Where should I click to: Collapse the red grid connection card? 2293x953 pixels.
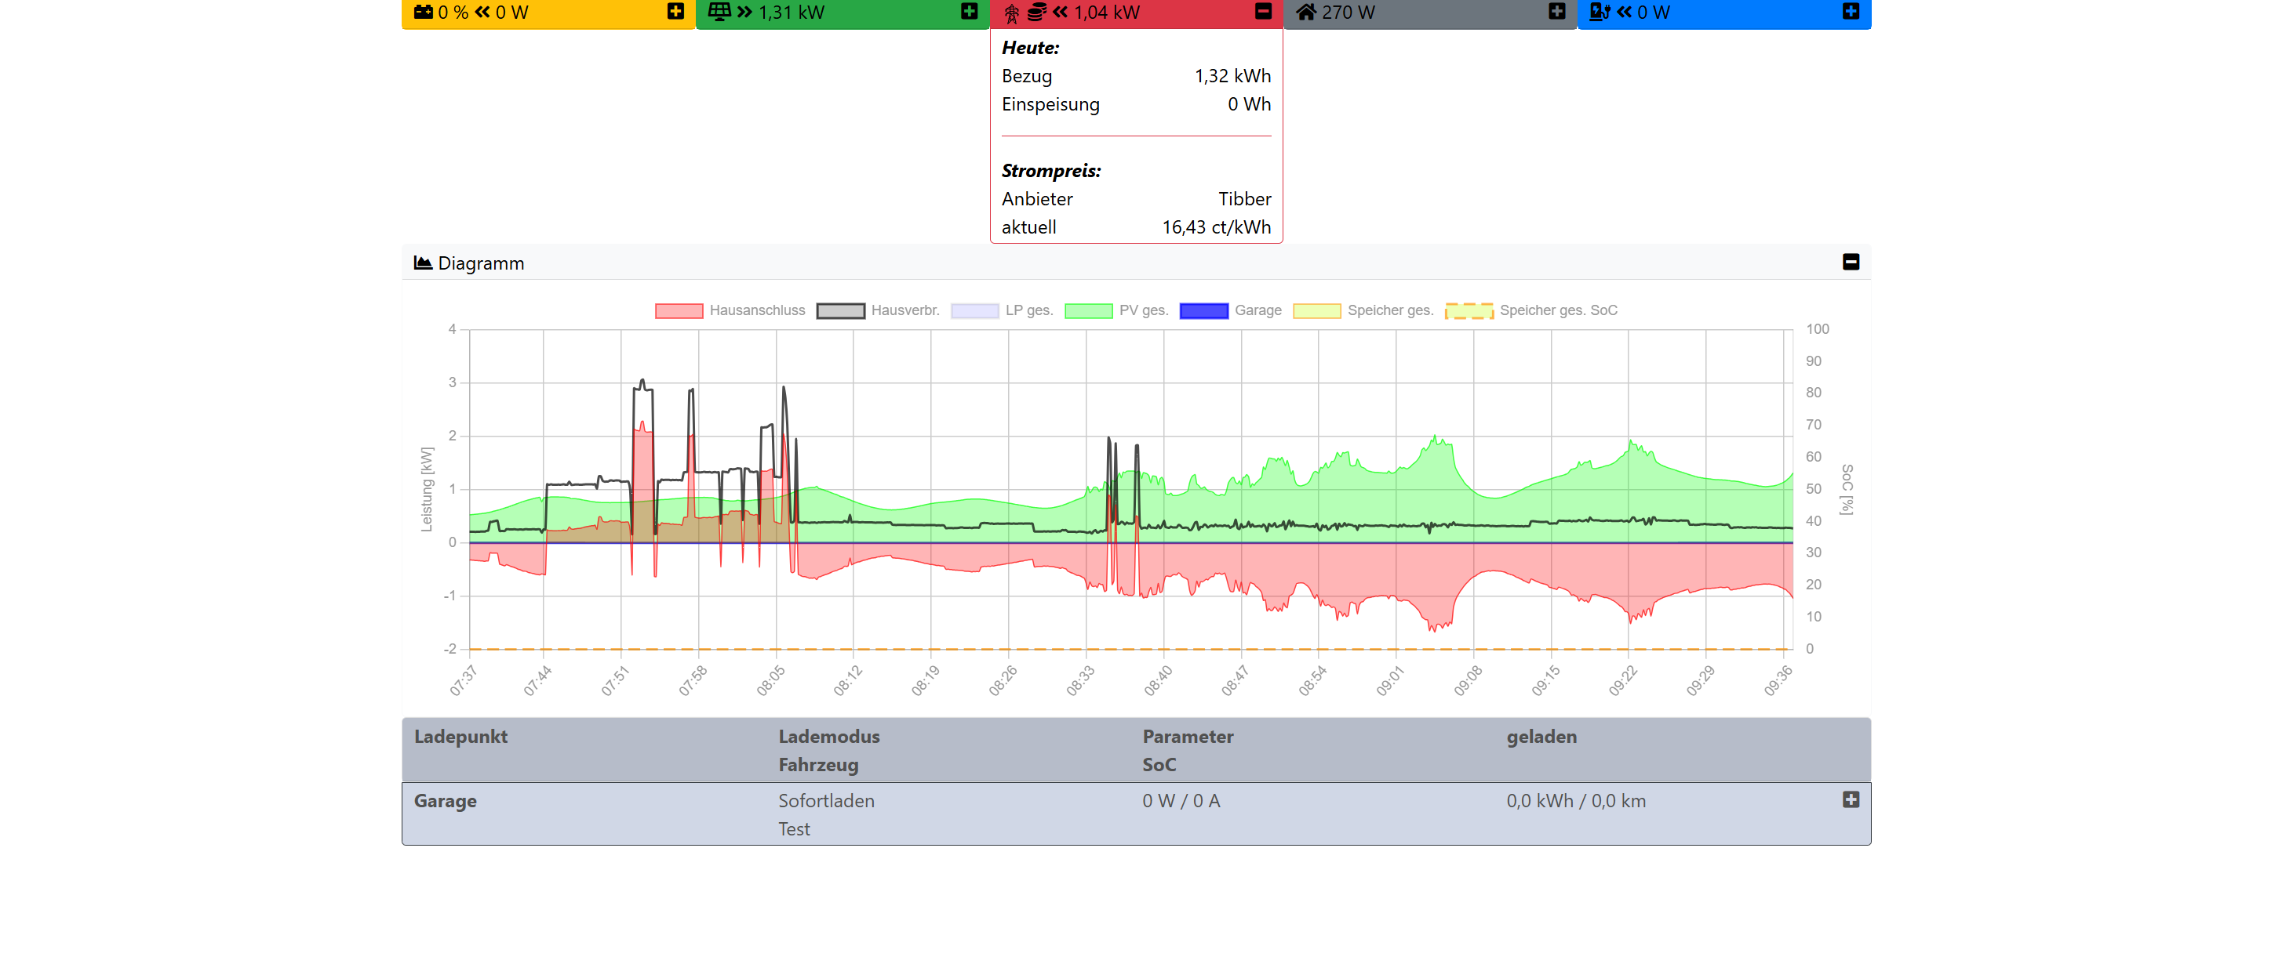[1263, 11]
